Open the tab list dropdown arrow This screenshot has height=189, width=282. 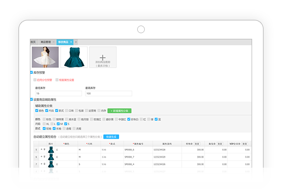tap(76, 42)
